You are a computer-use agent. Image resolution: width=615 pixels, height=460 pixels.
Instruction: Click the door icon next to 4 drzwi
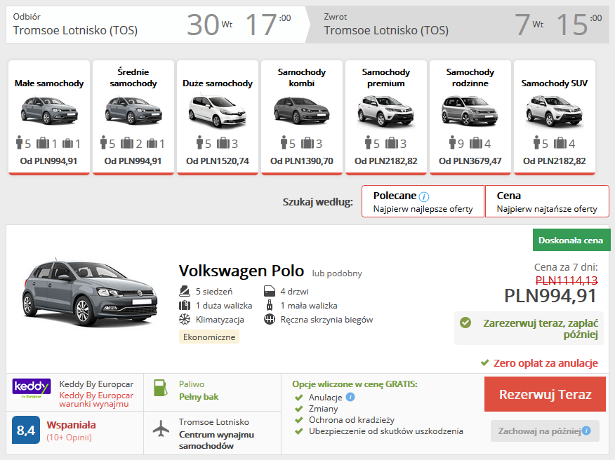(x=270, y=290)
